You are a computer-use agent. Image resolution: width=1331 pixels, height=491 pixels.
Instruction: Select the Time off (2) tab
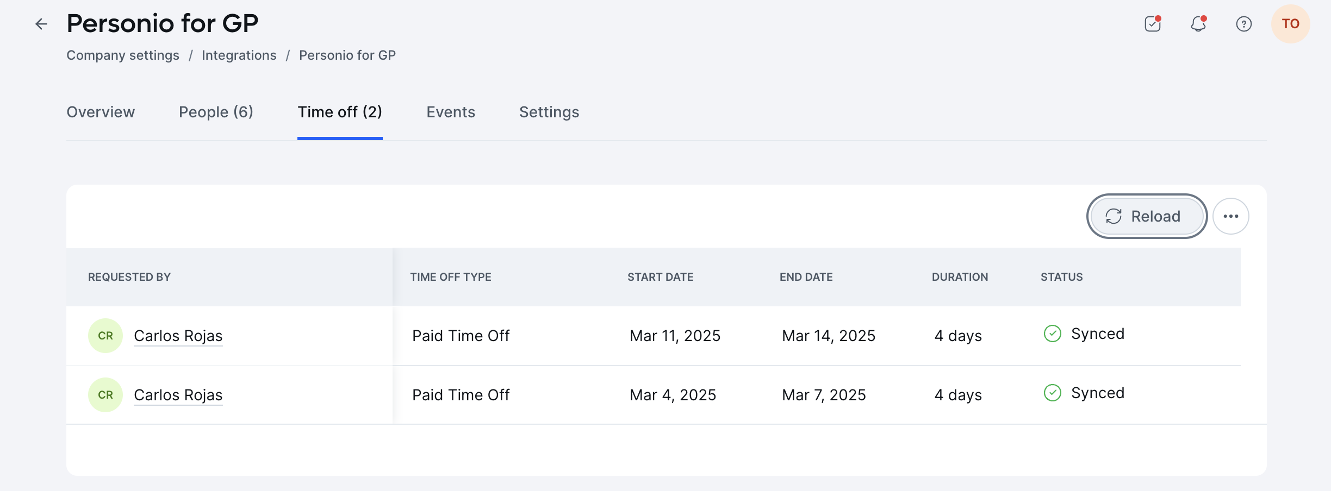coord(340,112)
